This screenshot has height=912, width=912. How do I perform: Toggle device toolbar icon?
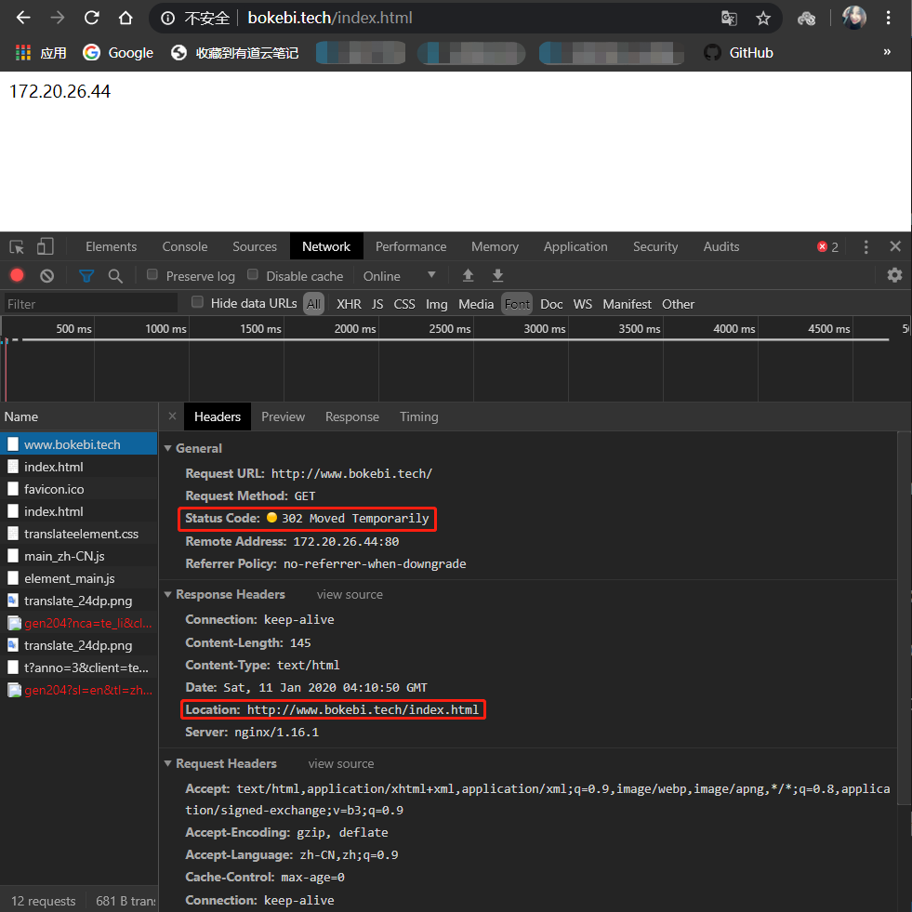pyautogui.click(x=45, y=246)
